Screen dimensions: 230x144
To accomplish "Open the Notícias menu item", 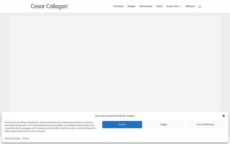I will (190, 6).
